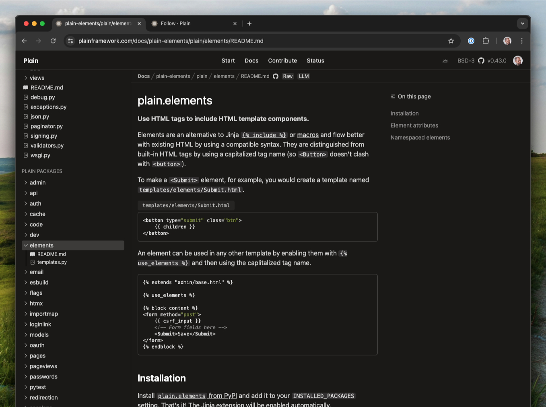Open paginator.py in sidebar
This screenshot has height=407, width=546.
(47, 126)
